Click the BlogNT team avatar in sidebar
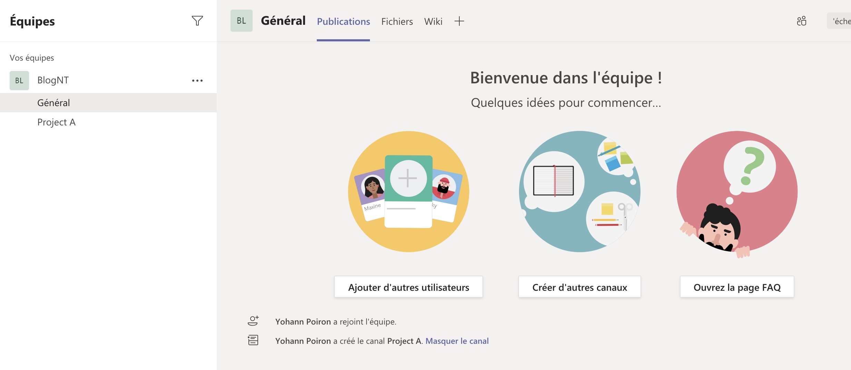The image size is (851, 370). tap(19, 81)
